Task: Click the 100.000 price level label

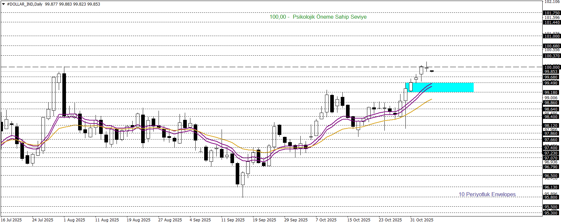Action: coord(552,67)
